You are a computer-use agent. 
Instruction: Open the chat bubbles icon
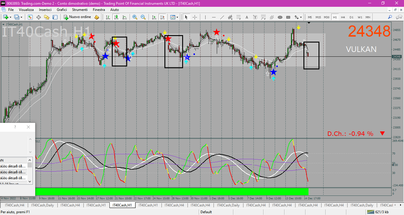coord(398,17)
